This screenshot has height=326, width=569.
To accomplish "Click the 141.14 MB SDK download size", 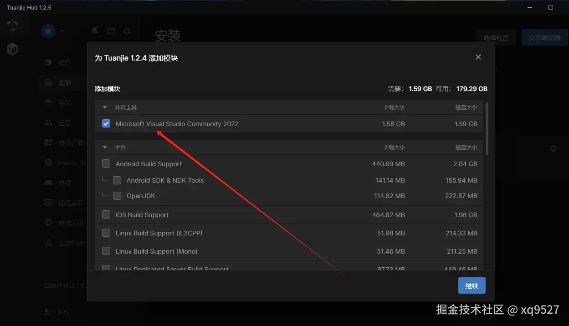I will point(390,180).
